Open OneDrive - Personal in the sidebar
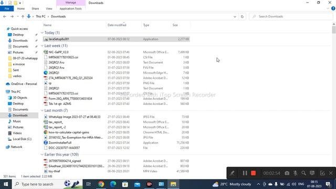 [x=24, y=84]
